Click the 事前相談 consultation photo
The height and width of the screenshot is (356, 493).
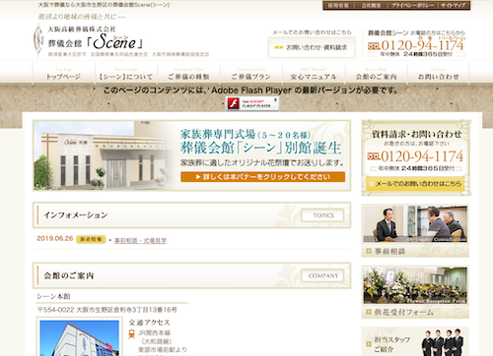[x=415, y=224]
